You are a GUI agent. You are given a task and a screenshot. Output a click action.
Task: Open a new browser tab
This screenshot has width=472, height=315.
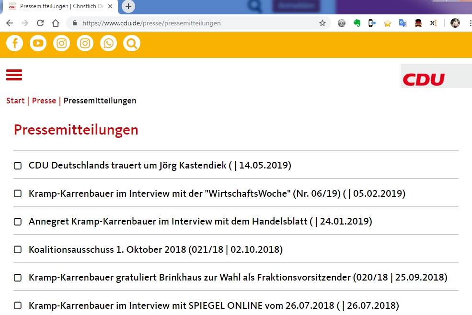tap(128, 6)
